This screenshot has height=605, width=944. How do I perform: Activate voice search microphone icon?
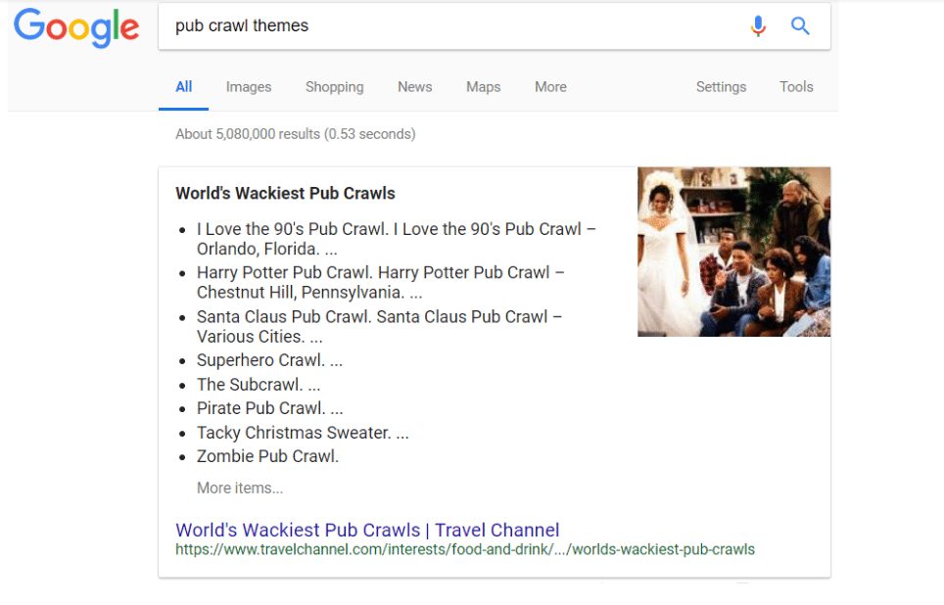[x=758, y=26]
